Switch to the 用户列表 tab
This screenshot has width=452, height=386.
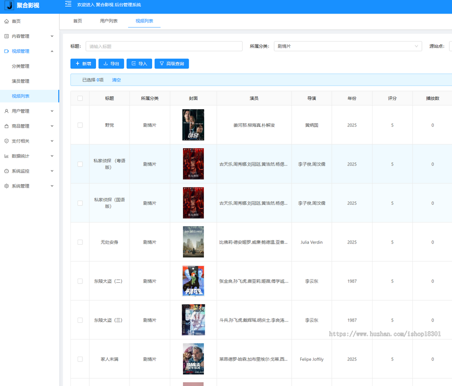pos(109,21)
